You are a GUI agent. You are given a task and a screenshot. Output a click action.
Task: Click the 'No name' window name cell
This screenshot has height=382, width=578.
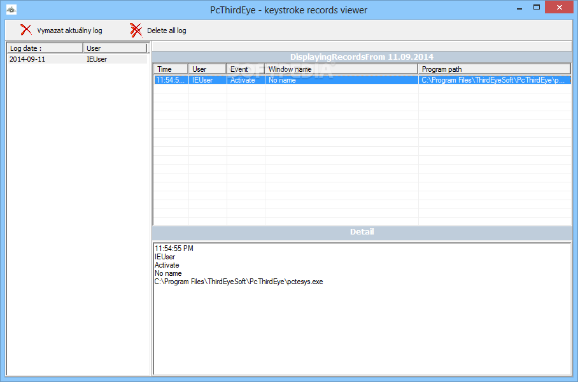(x=342, y=80)
